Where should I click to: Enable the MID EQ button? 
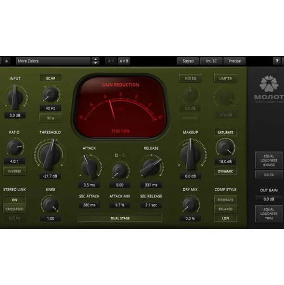190,78
